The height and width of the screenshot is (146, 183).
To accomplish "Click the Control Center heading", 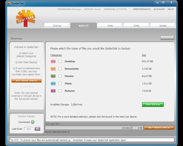I will click(x=26, y=116).
